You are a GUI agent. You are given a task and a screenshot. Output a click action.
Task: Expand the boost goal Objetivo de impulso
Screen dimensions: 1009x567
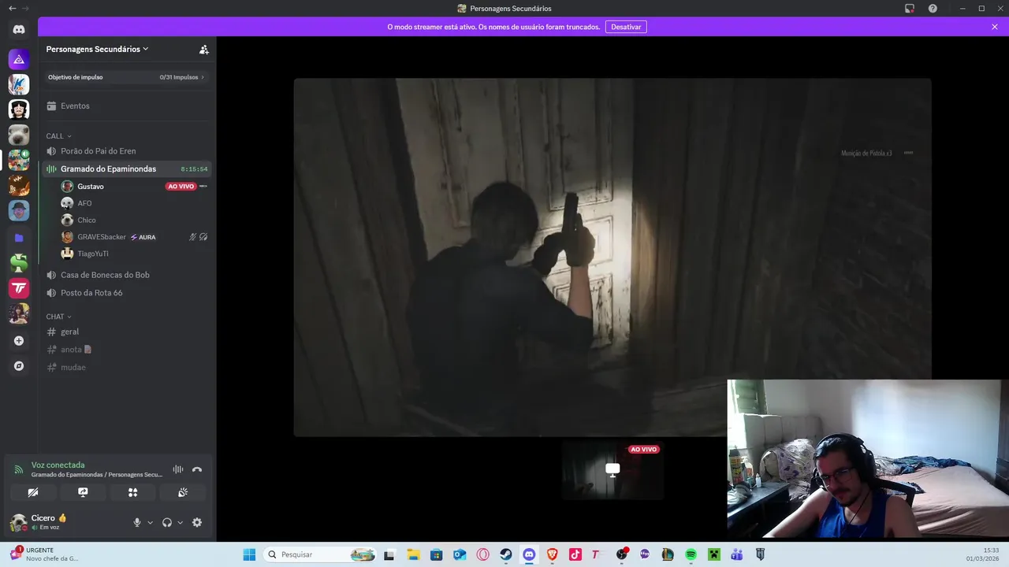tap(126, 77)
